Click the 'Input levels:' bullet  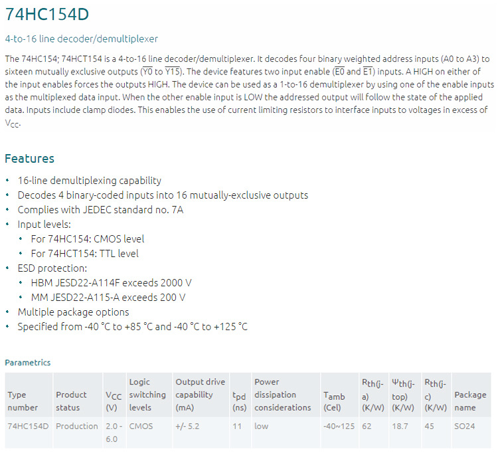tap(44, 225)
